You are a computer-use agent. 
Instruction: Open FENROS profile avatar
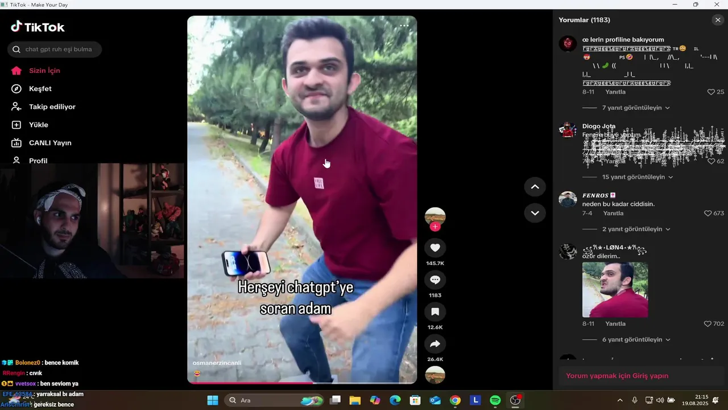click(568, 199)
